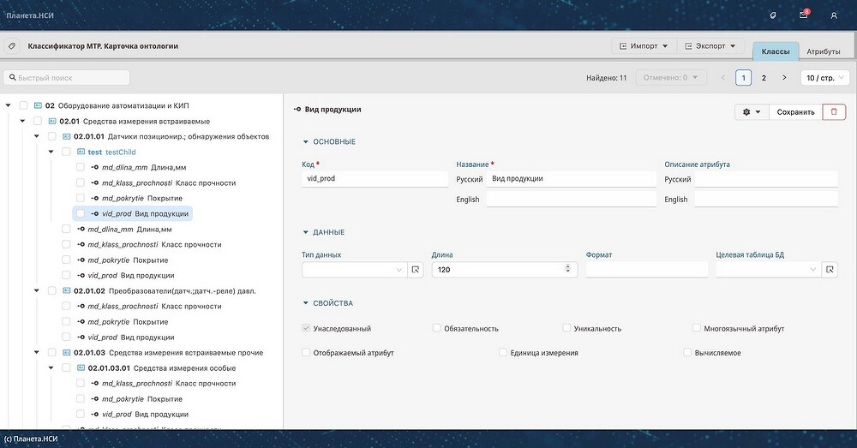Click the class icon of 02 Оборудование автоматизации

click(39, 105)
